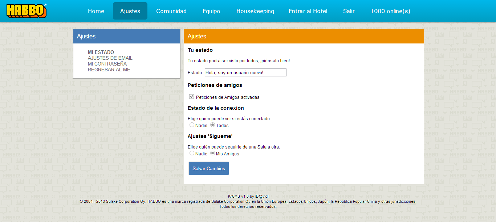Go to the Home page
496x222 pixels.
(96, 11)
